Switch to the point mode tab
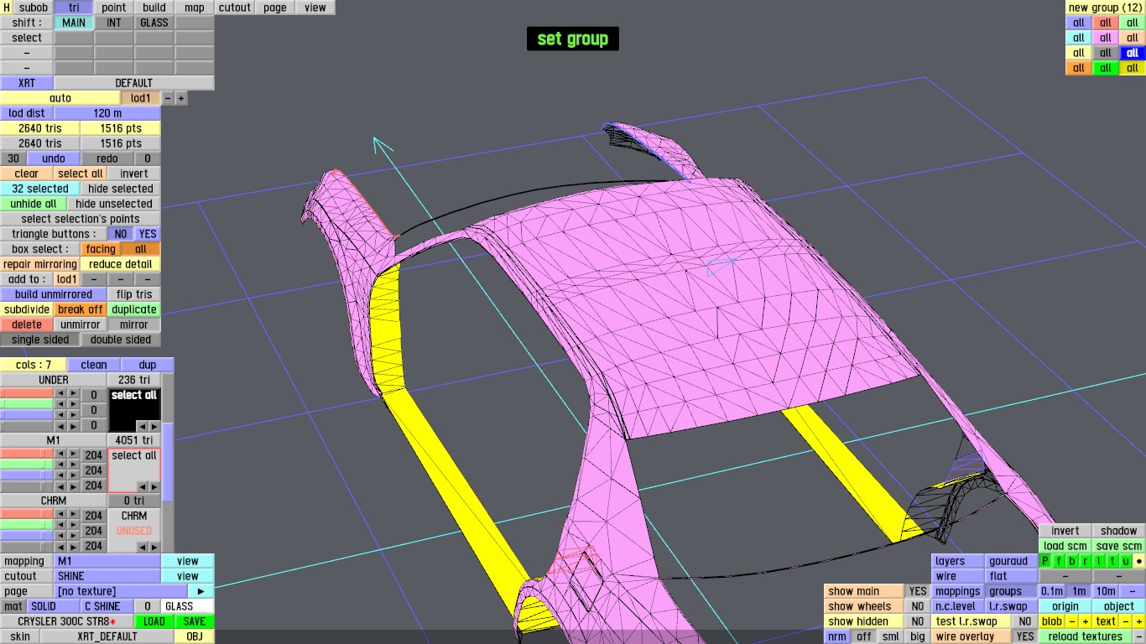The image size is (1146, 644). pos(114,8)
